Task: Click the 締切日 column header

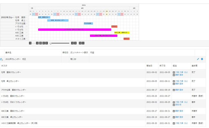Action: pos(65,53)
